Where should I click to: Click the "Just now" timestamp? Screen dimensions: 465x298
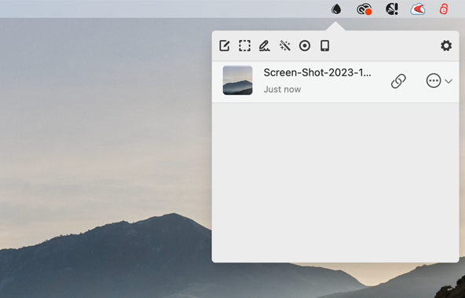tap(282, 90)
